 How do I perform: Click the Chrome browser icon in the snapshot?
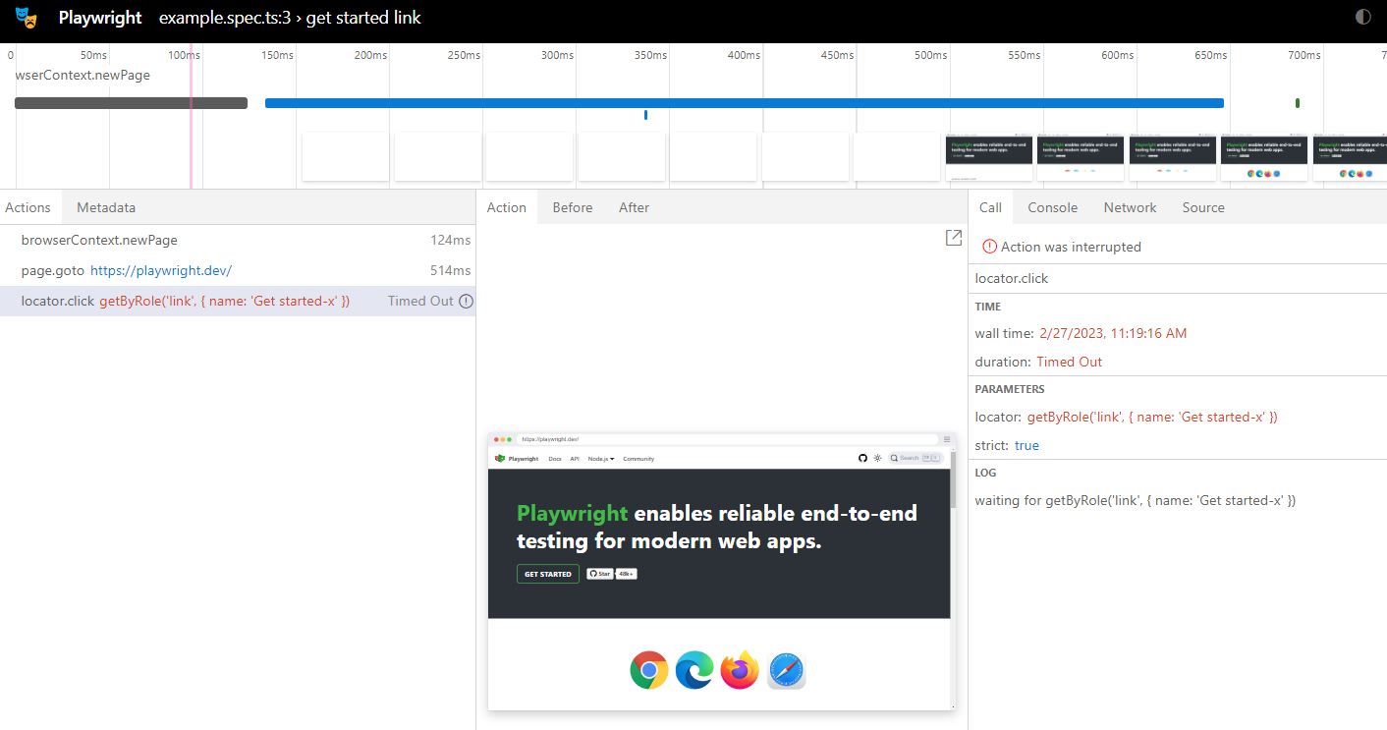[648, 670]
